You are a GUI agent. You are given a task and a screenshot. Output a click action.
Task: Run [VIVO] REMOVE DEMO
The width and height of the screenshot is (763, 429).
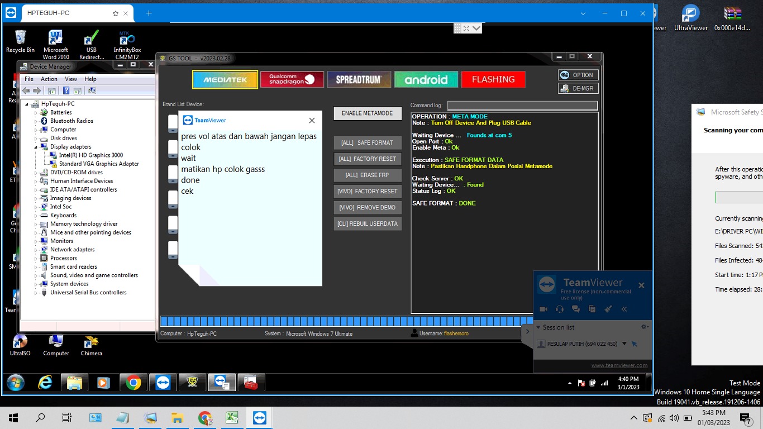(x=368, y=208)
